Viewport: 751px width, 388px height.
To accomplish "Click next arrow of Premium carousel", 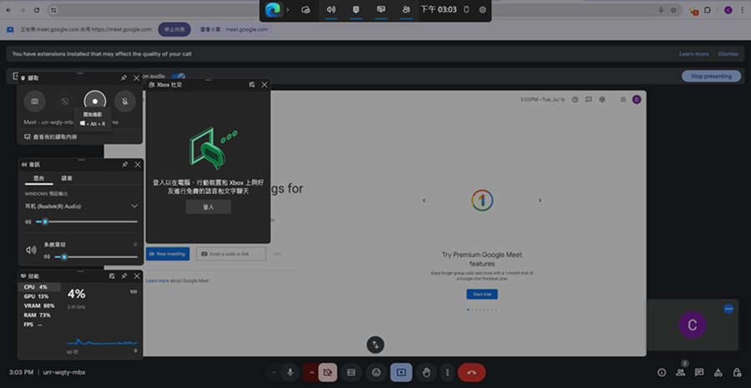I will [x=540, y=200].
